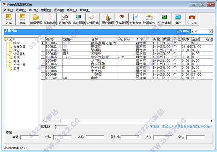The height and width of the screenshot is (152, 217).
Task: Click the 台帐导出 export icon
Action: pyautogui.click(x=93, y=19)
